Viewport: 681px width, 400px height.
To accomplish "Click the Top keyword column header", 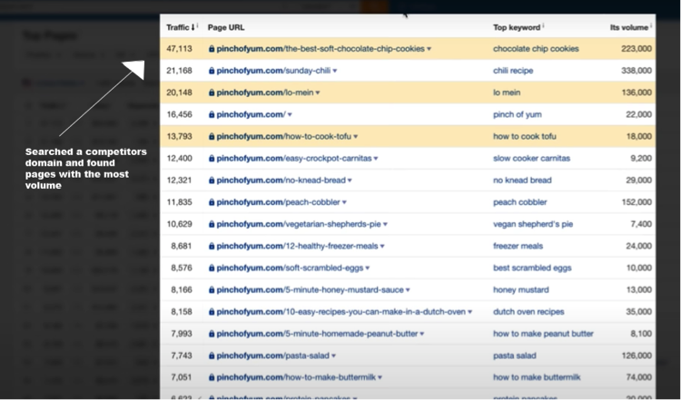I will point(516,28).
